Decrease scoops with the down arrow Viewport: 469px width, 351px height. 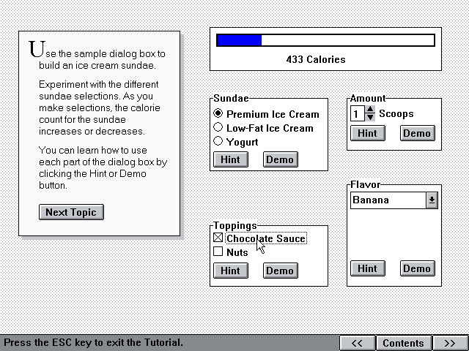click(370, 118)
